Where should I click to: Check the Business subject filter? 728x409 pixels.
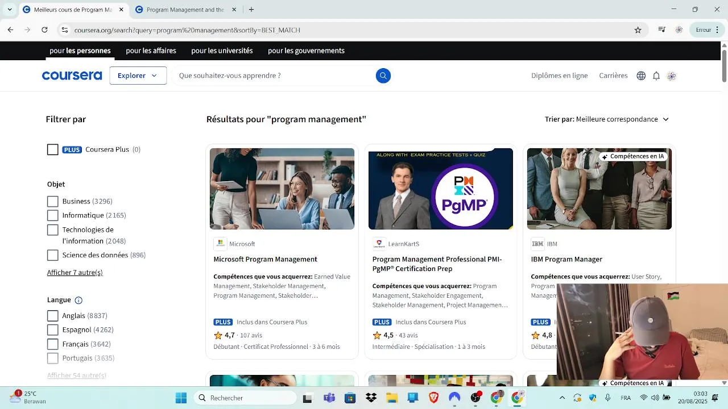point(52,202)
